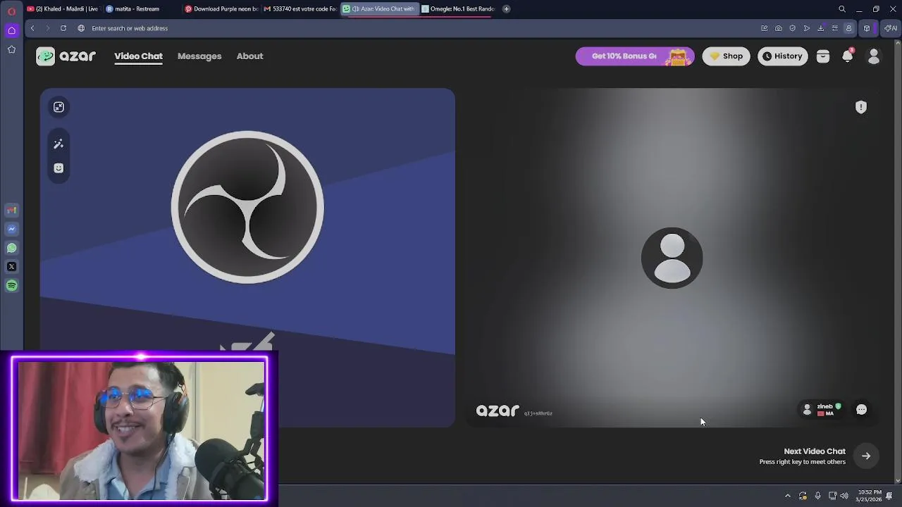
Task: Open the Messages tab
Action: coord(199,56)
